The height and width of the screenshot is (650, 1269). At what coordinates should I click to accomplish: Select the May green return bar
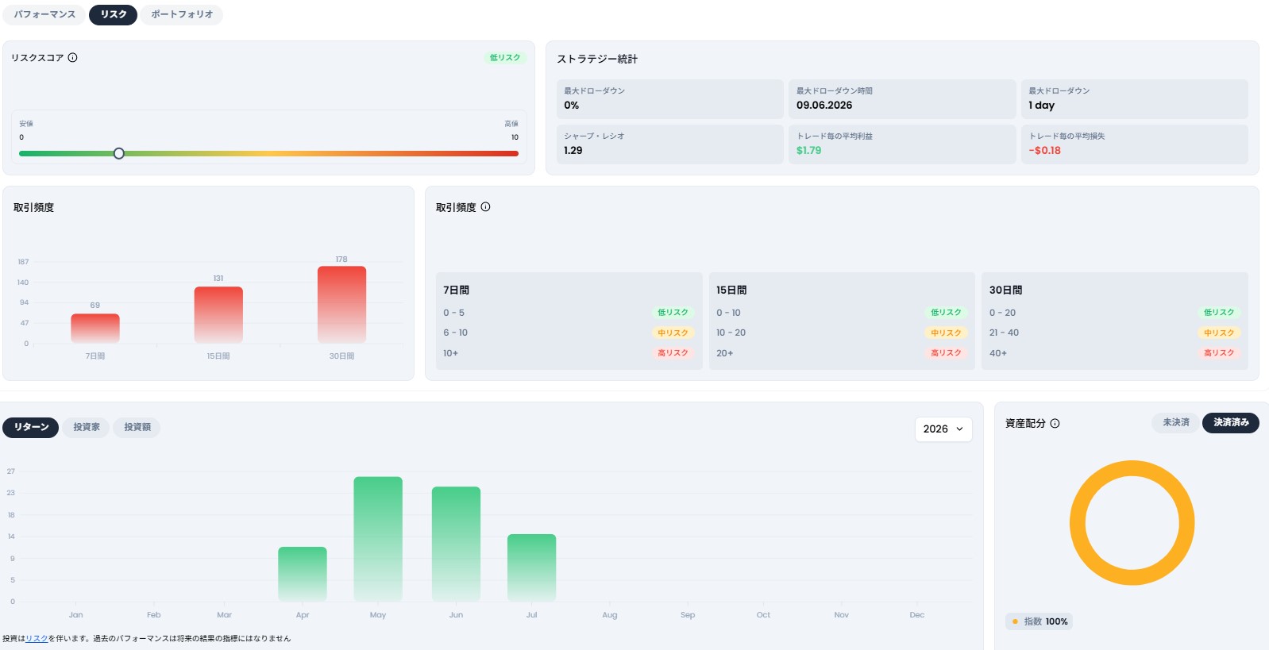click(x=378, y=539)
